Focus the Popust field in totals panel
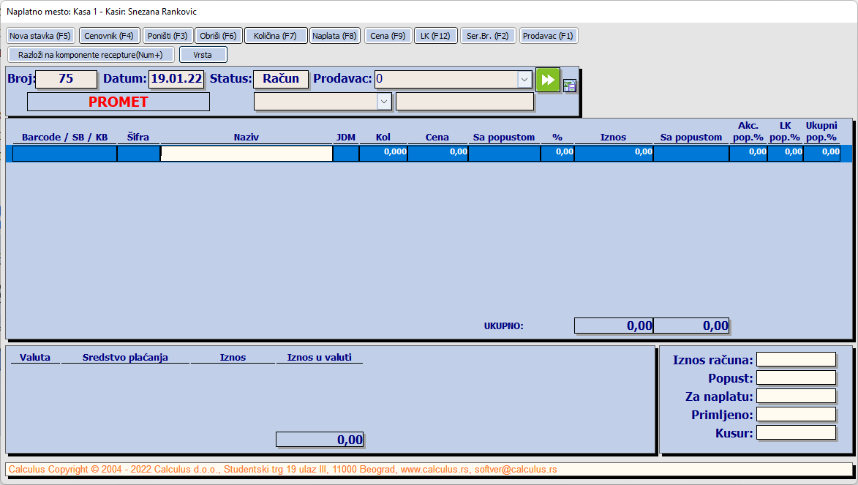 pyautogui.click(x=796, y=377)
